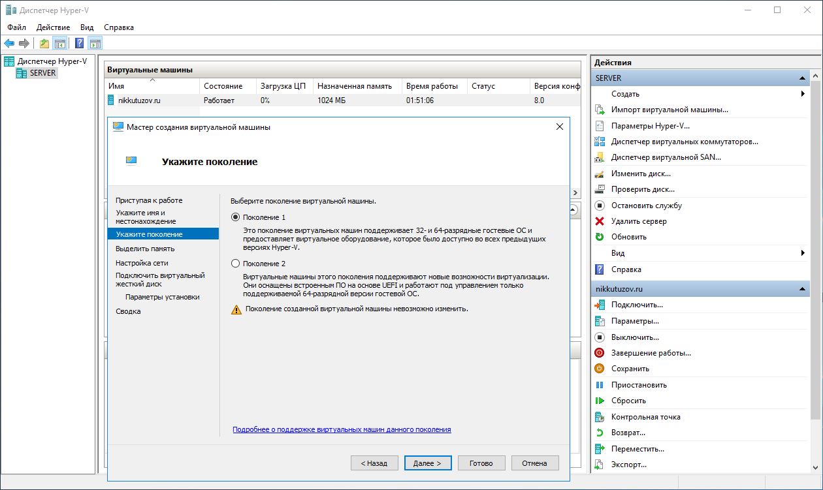Viewport: 823px width, 490px height.
Task: Click the orange Сохранить icon
Action: 600,369
